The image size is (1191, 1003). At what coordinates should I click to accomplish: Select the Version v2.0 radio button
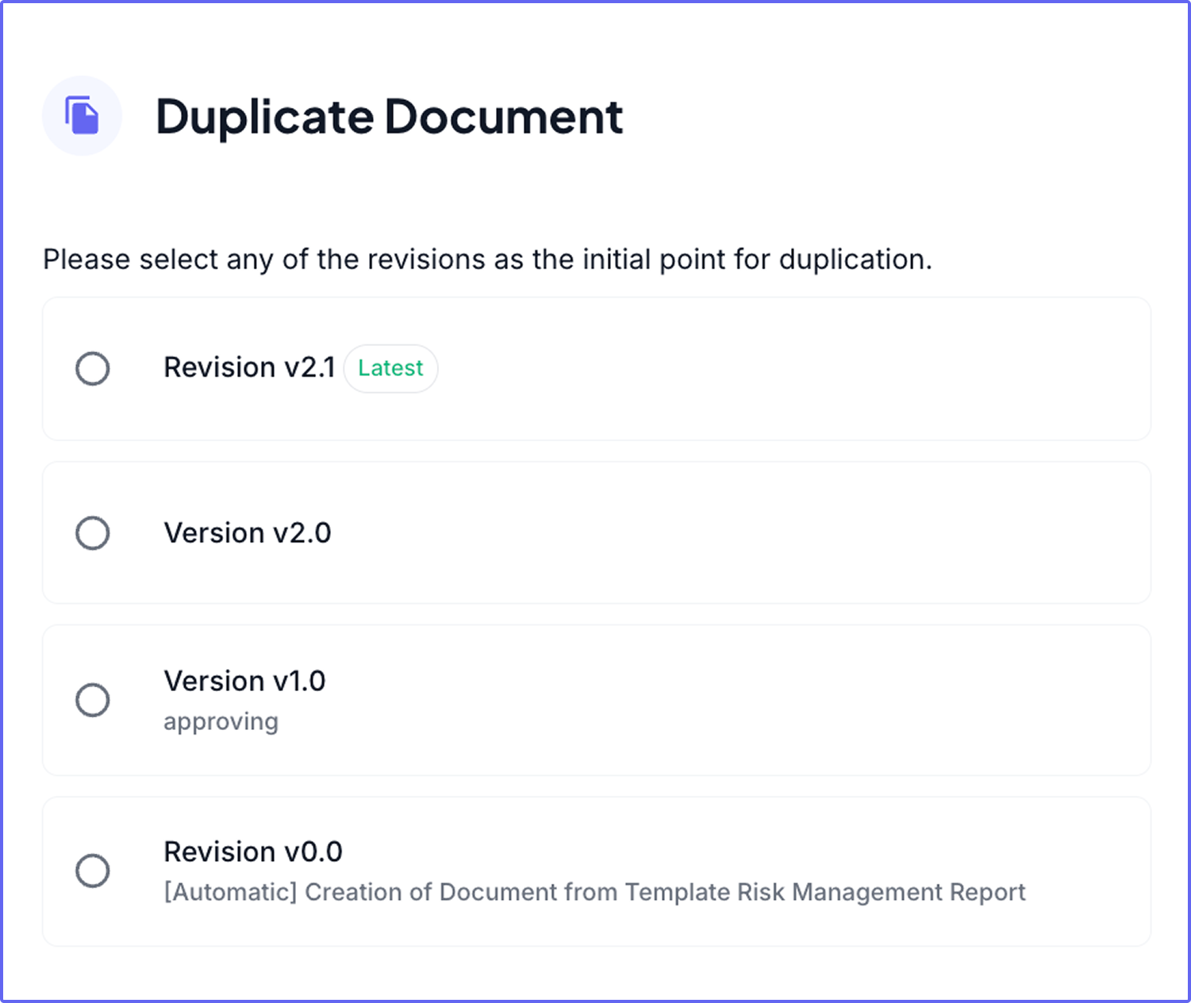[92, 532]
